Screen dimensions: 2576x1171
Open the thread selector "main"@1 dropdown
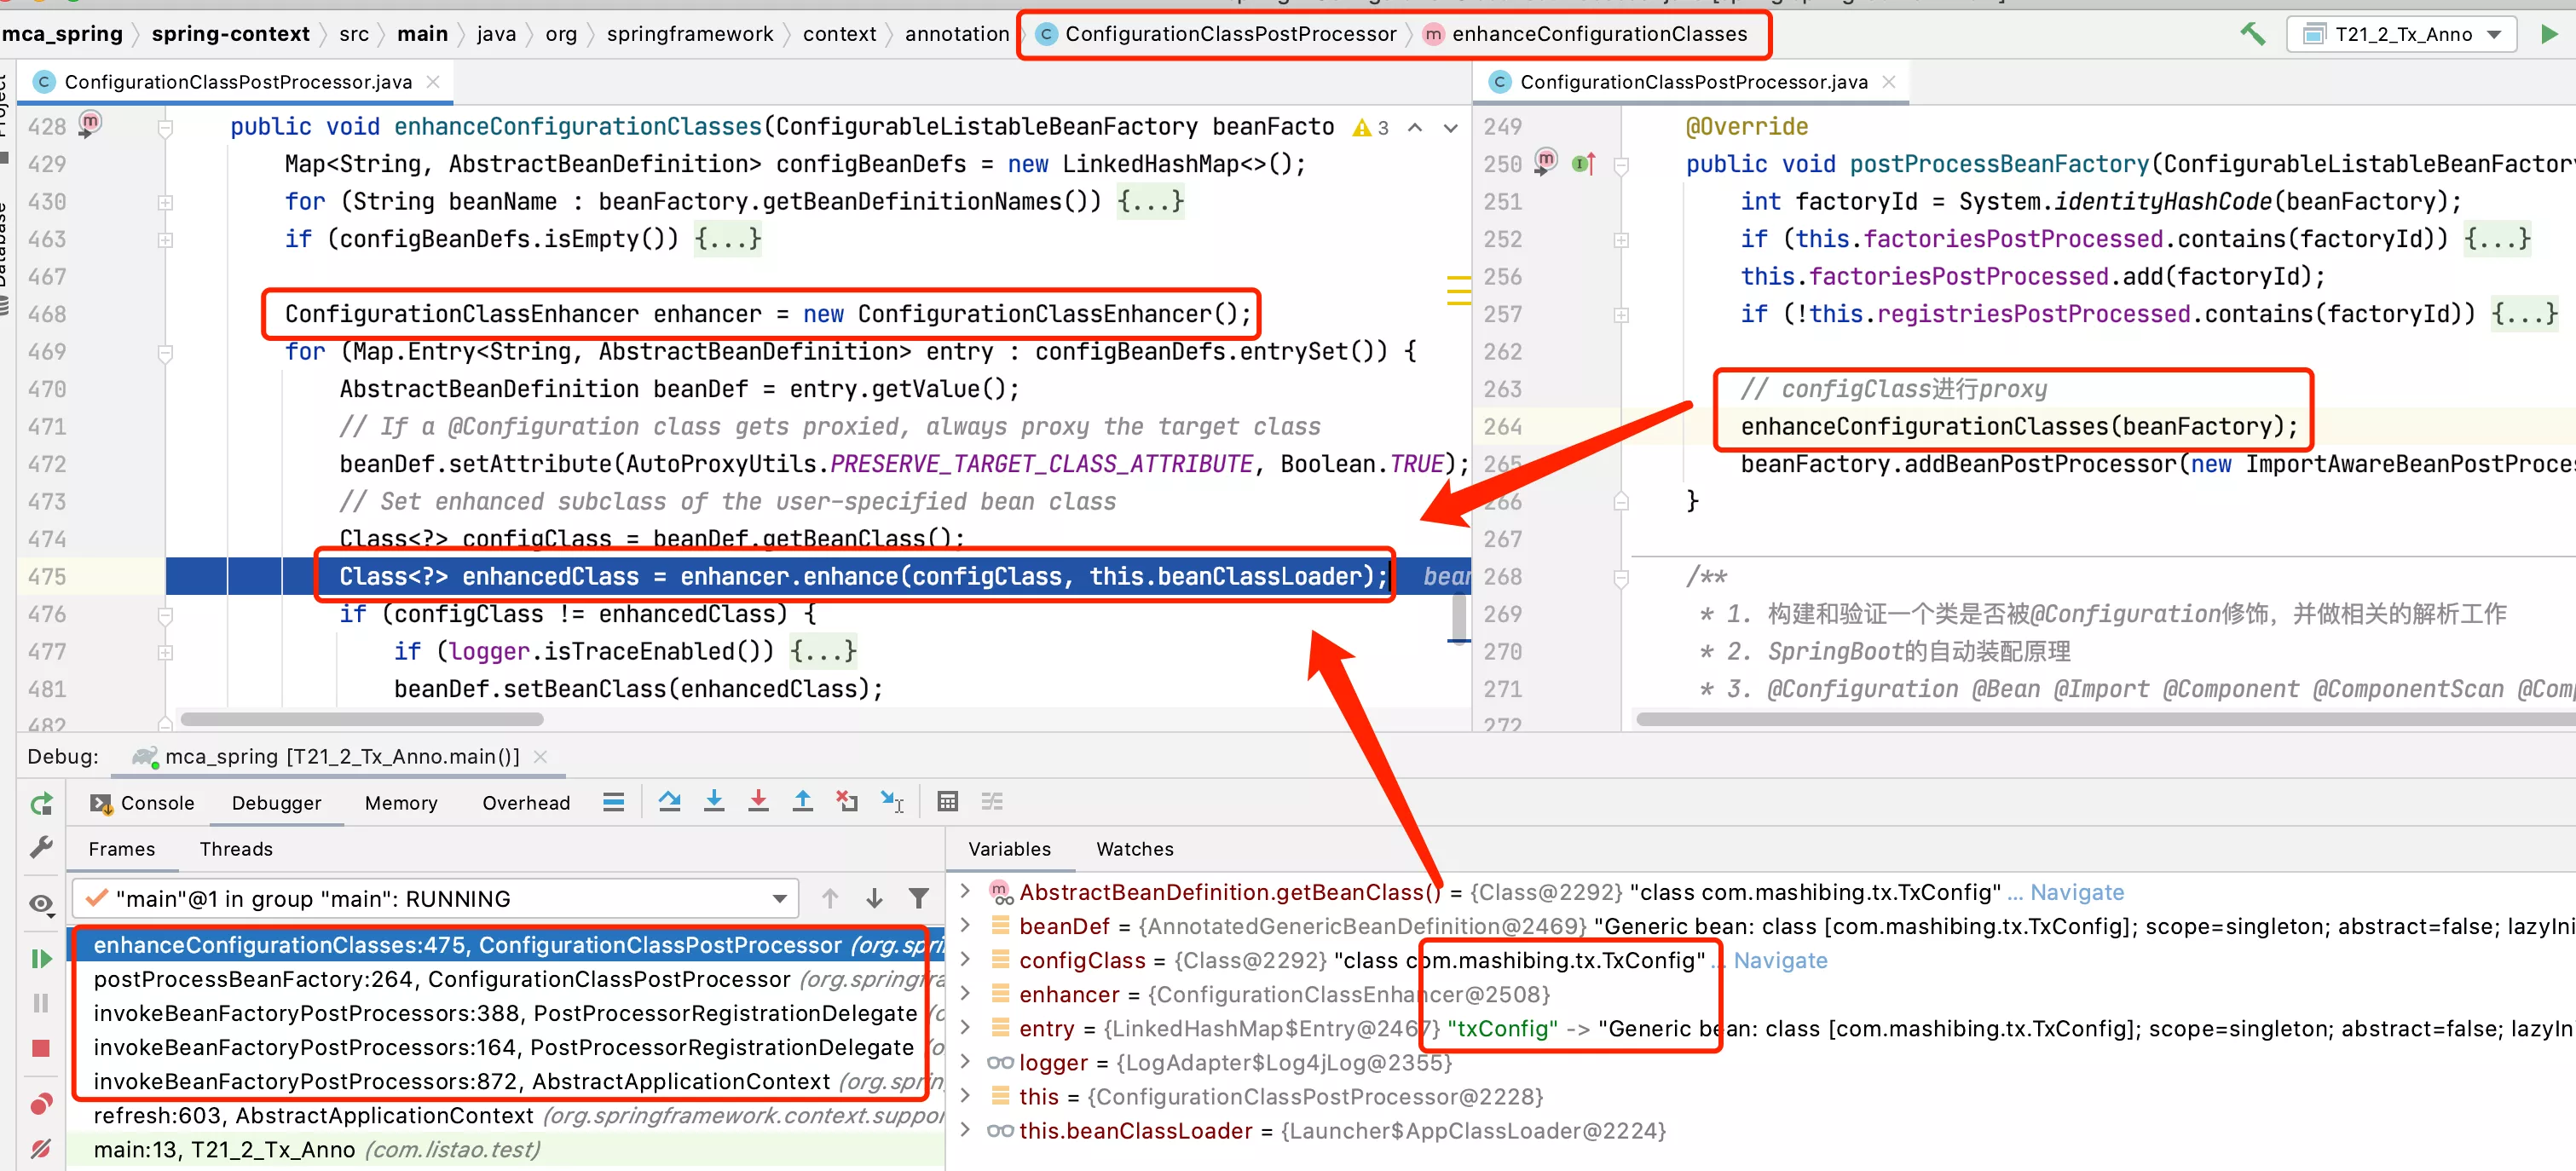click(436, 898)
